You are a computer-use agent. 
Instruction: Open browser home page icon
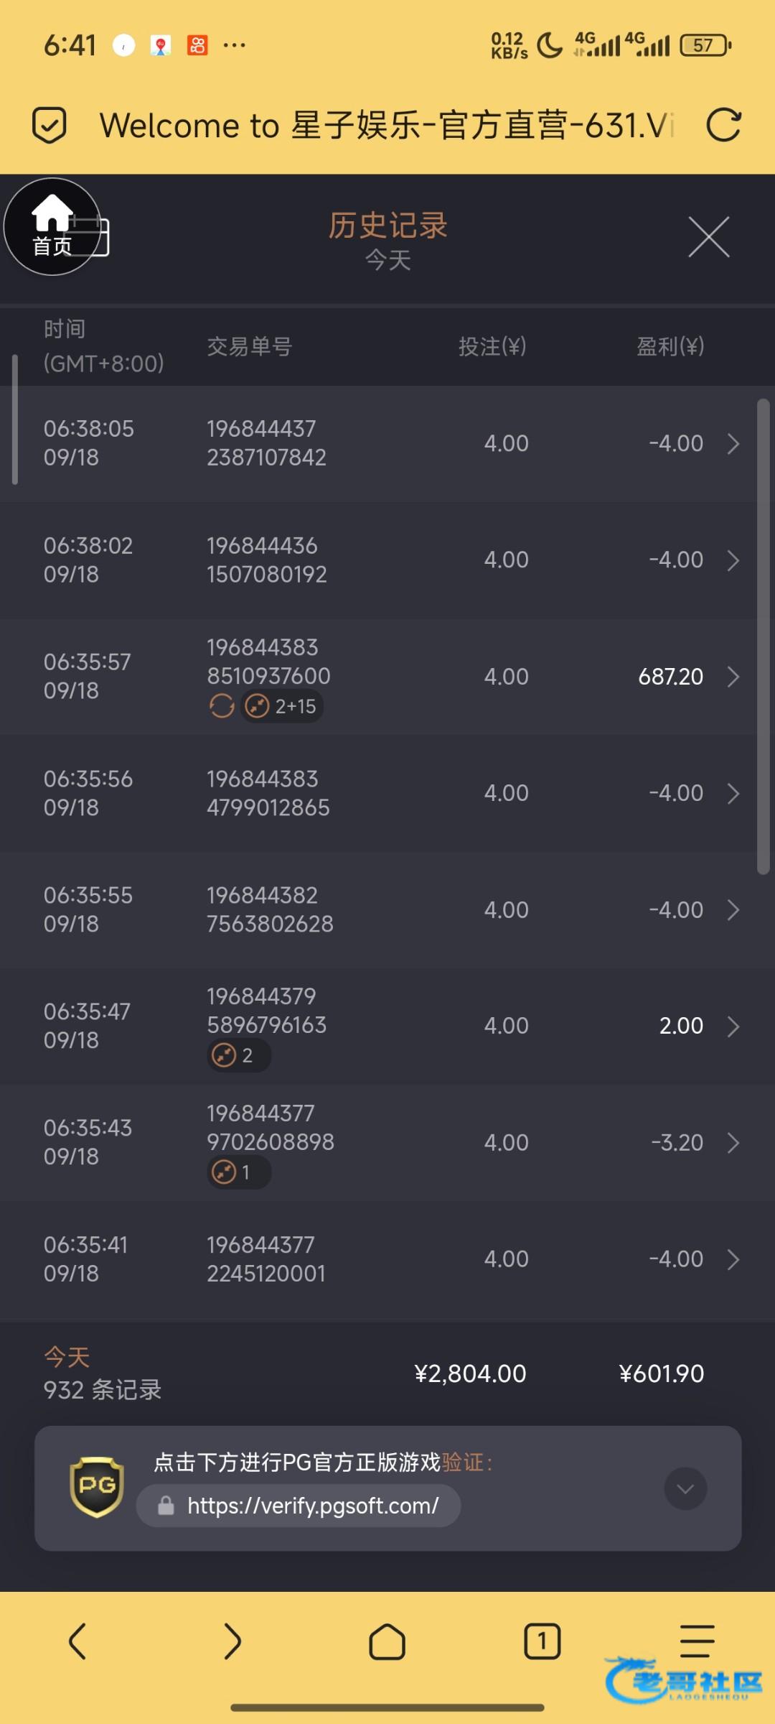click(x=387, y=1641)
